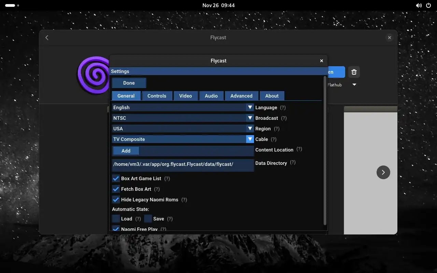Click the Activities workspace indicator

pyautogui.click(x=12, y=5)
